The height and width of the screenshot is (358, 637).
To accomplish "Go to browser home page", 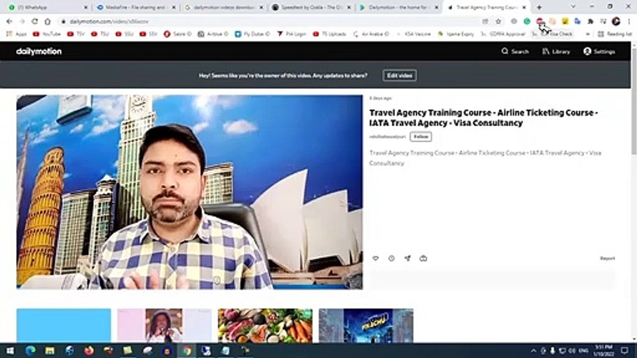I will [48, 21].
